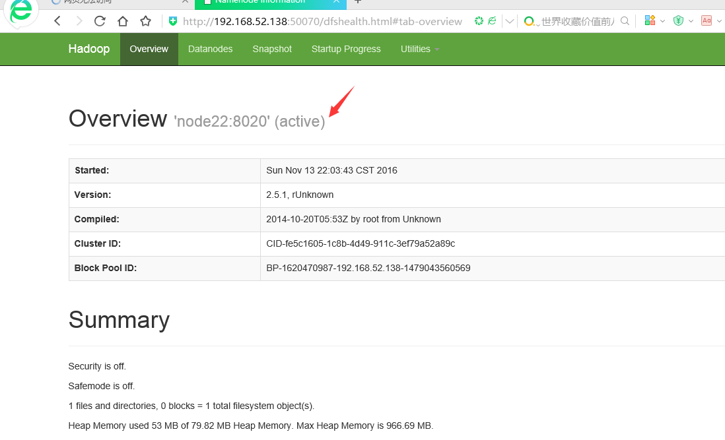
Task: Reload the page with the refresh icon
Action: click(100, 21)
